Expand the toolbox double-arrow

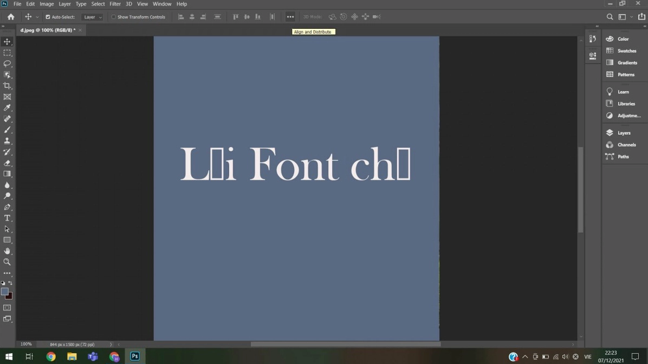coord(3,26)
